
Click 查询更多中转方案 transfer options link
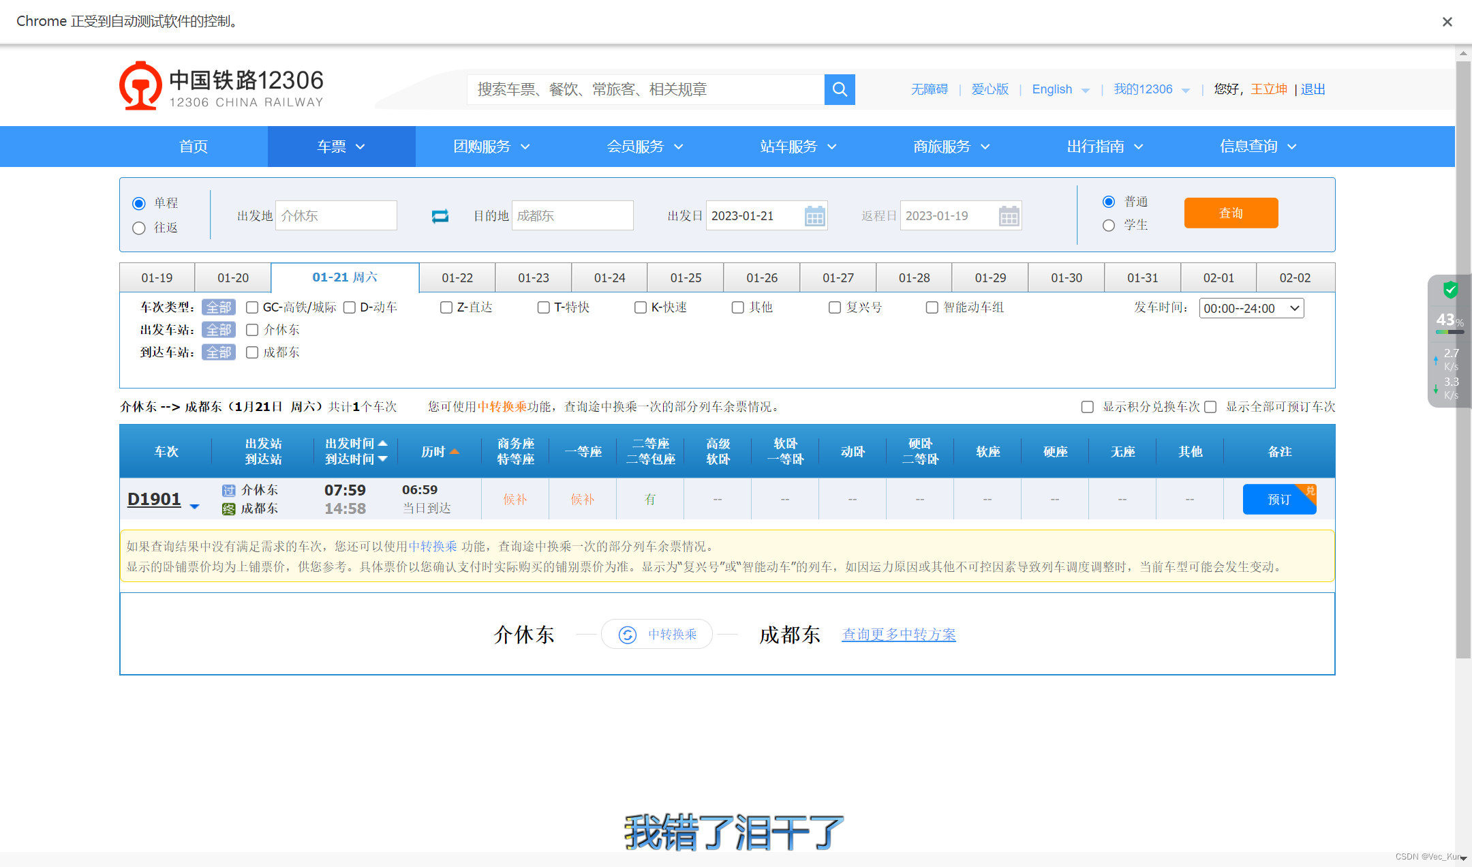tap(898, 633)
